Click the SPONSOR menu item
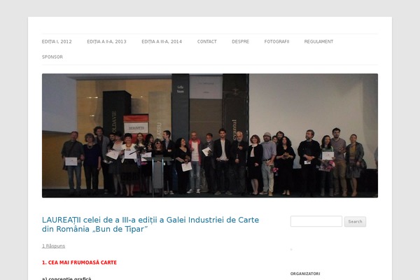Screen dimensions: 420x280 [x=52, y=57]
